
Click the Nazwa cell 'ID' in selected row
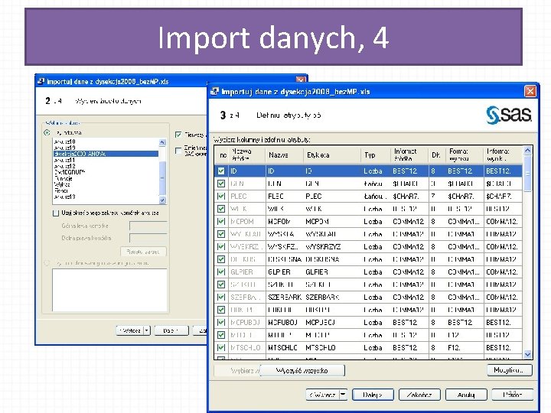tap(284, 171)
